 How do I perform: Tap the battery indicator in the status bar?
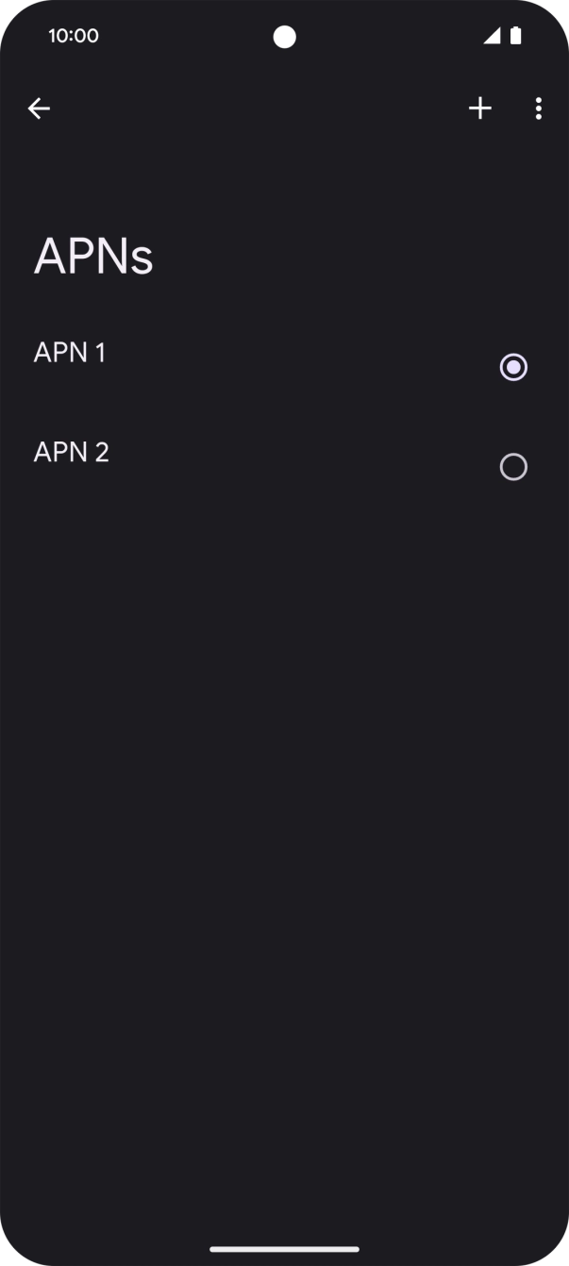[x=515, y=34]
